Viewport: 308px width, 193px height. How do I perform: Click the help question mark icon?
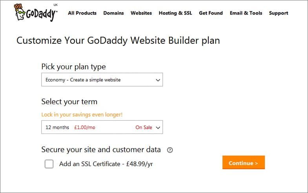coord(170,150)
